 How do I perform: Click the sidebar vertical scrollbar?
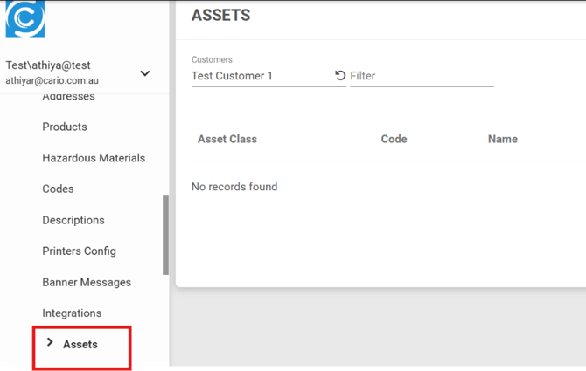(x=165, y=234)
